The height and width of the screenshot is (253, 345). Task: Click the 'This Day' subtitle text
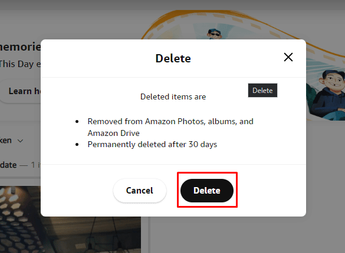[20, 64]
